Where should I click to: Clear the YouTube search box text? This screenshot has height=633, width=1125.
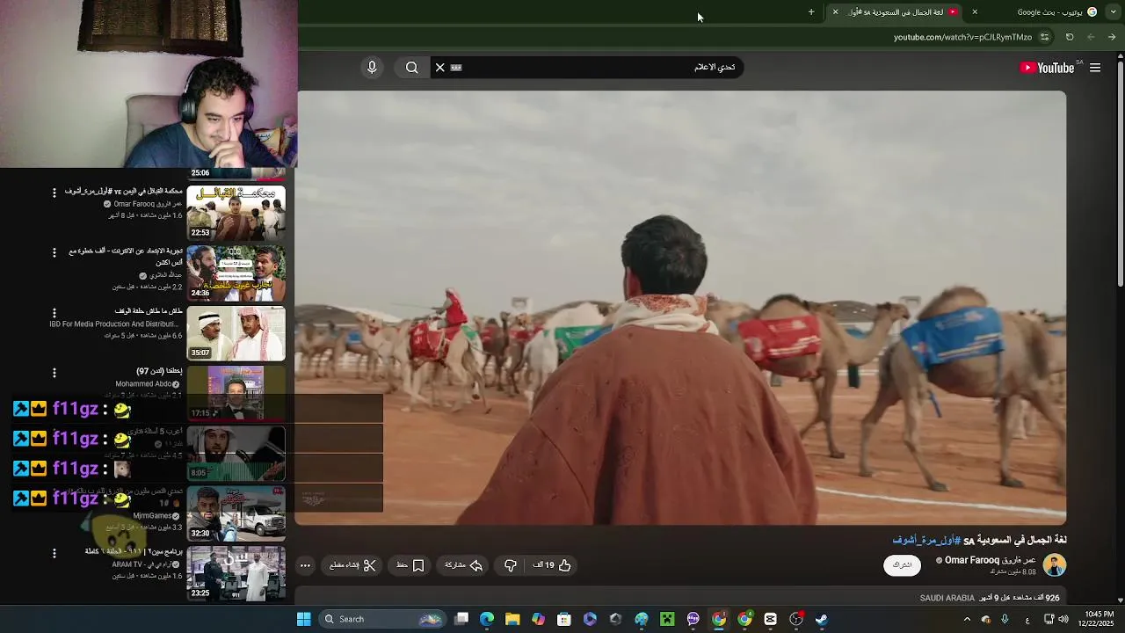tap(440, 68)
